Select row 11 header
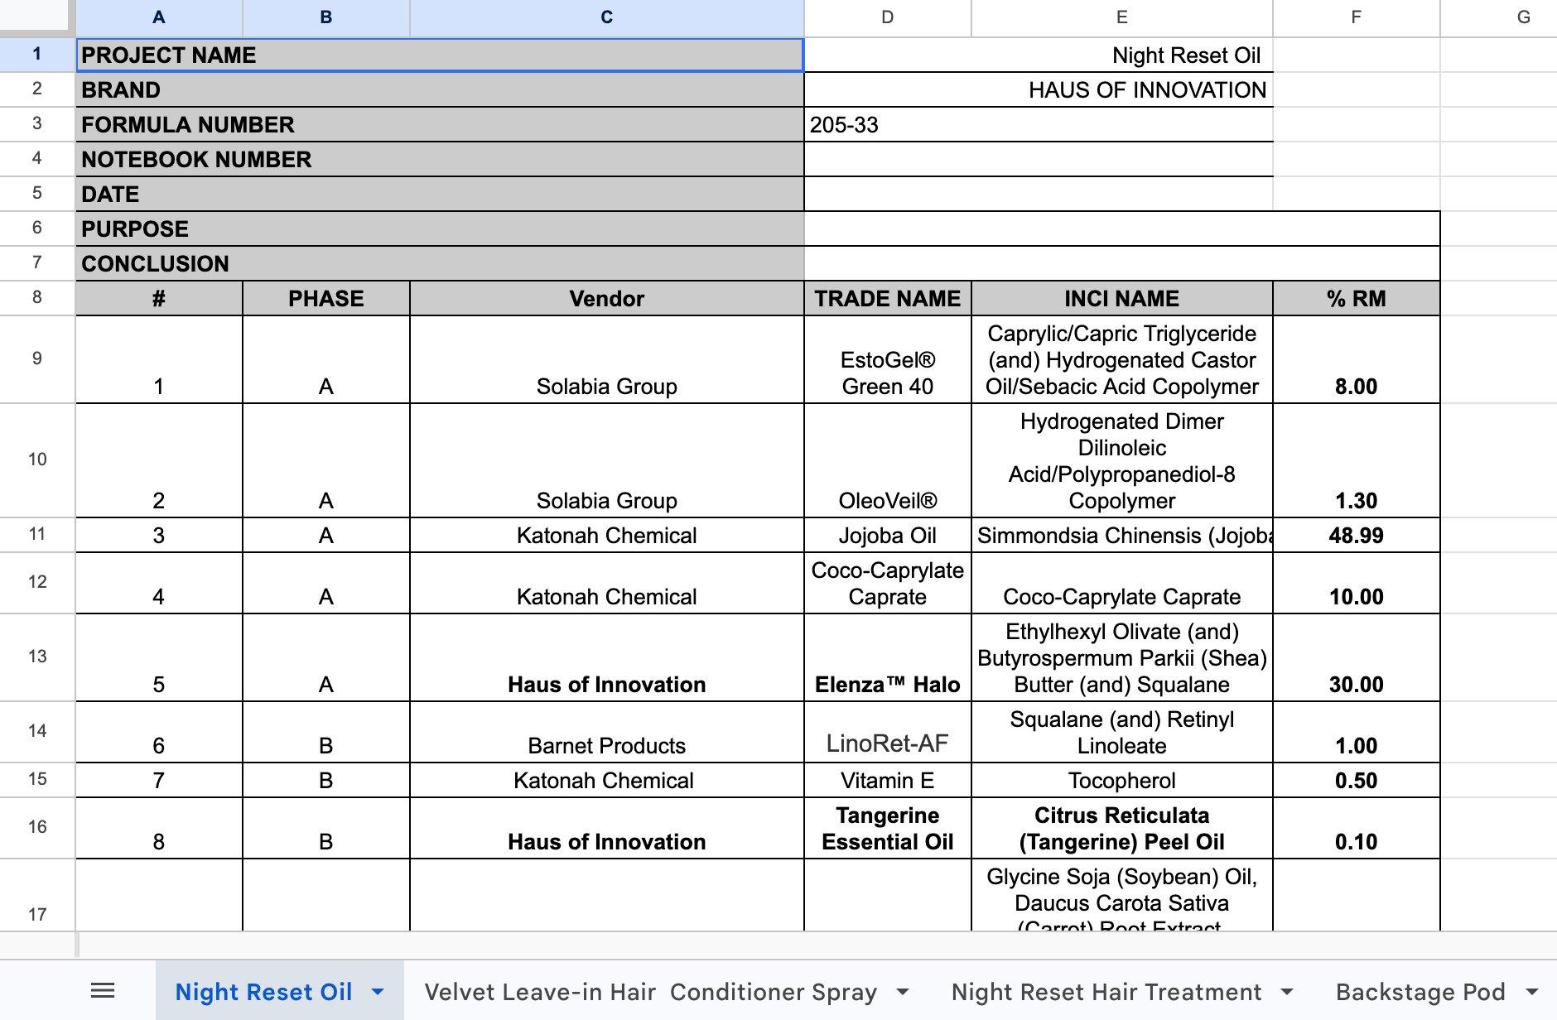This screenshot has width=1557, height=1020. (37, 535)
